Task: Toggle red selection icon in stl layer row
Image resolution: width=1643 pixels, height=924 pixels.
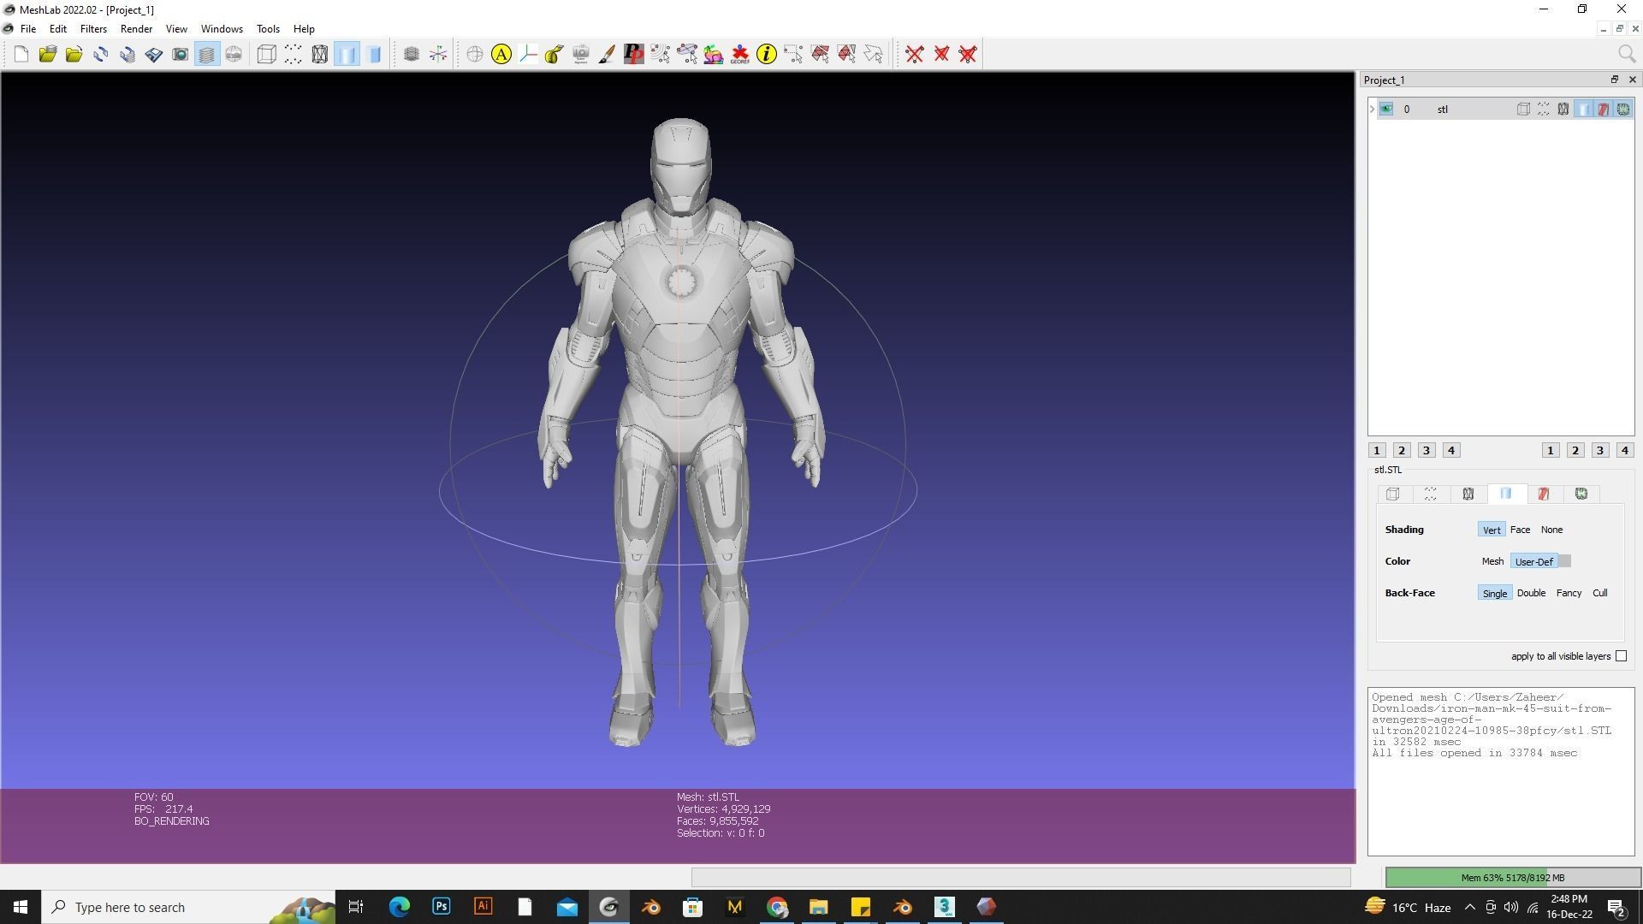Action: tap(1603, 110)
